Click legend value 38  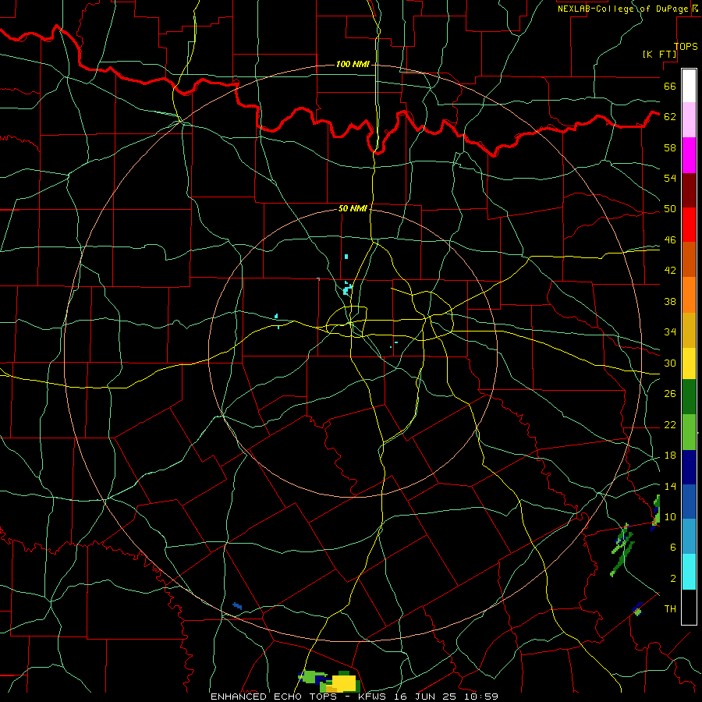tap(670, 301)
